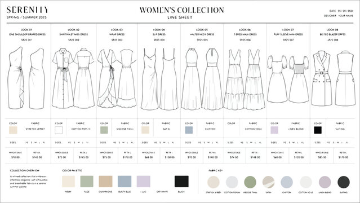Select the tiered maxi dress front sketch
This screenshot has height=203, width=360.
234,80
